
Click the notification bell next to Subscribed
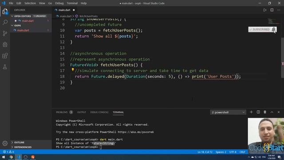[x=273, y=29]
